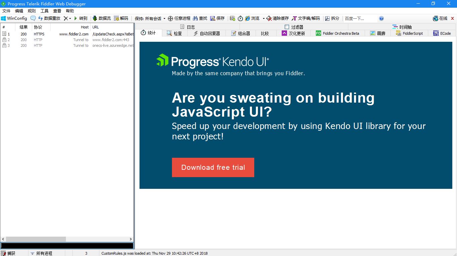Viewport: 457px width, 256px height.
Task: Click the 保存 save button
Action: [217, 18]
